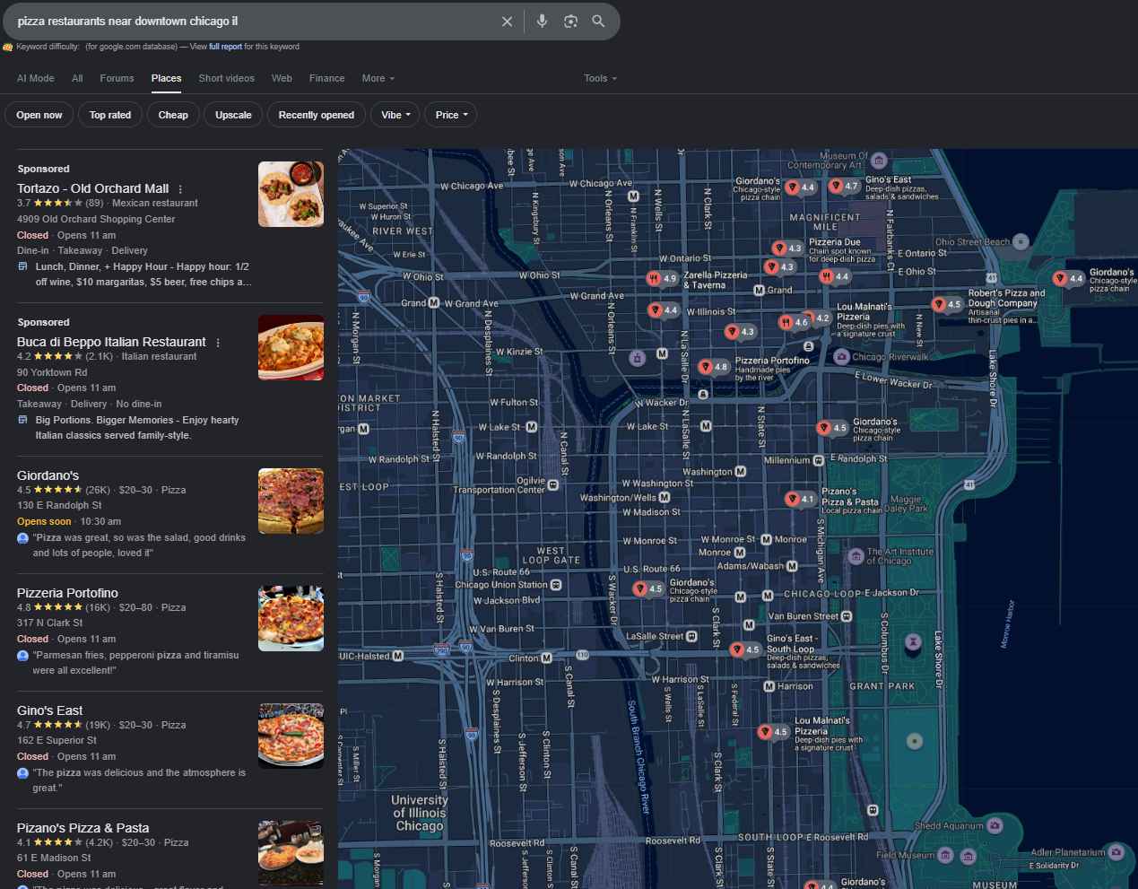Image resolution: width=1138 pixels, height=889 pixels.
Task: Toggle the Top rated filter chip
Action: 110,115
